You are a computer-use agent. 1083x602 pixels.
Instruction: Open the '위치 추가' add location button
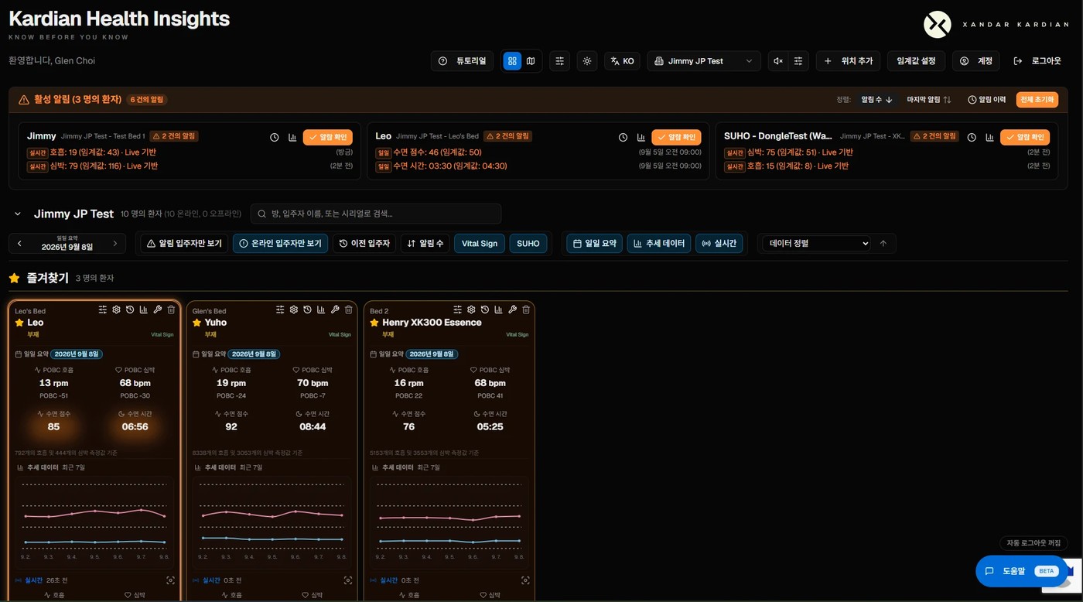tap(848, 61)
